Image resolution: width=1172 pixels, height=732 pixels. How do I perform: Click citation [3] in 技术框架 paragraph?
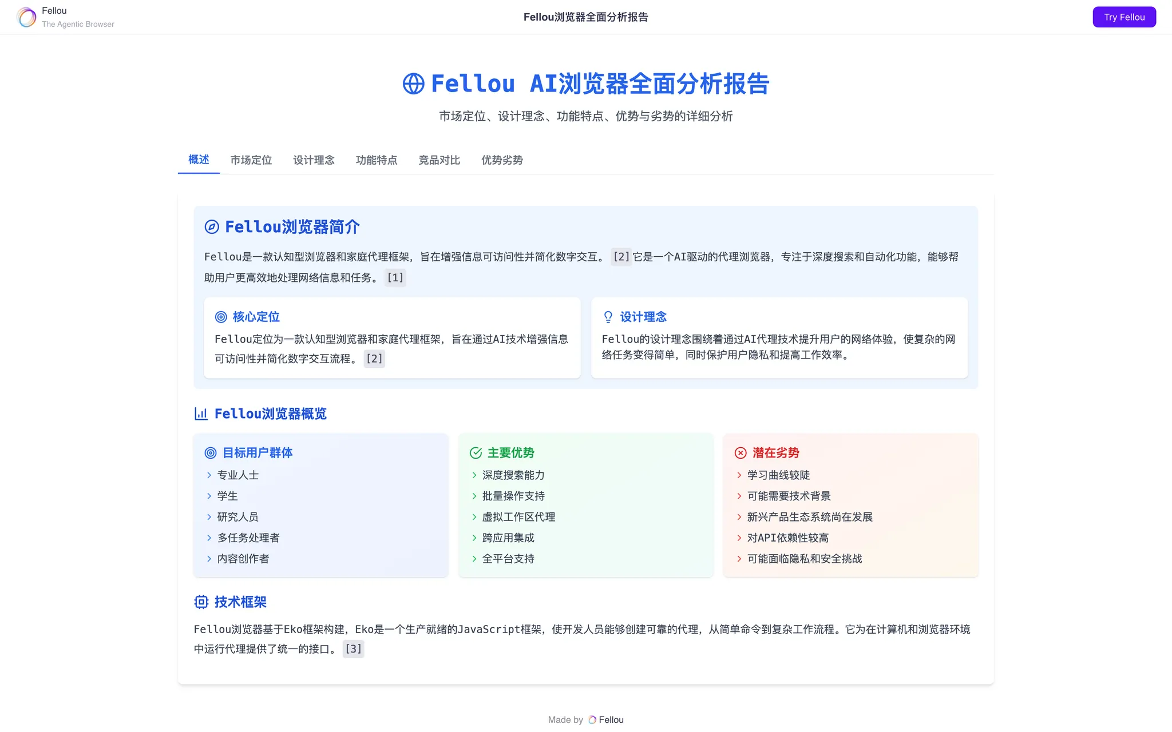[x=353, y=649]
